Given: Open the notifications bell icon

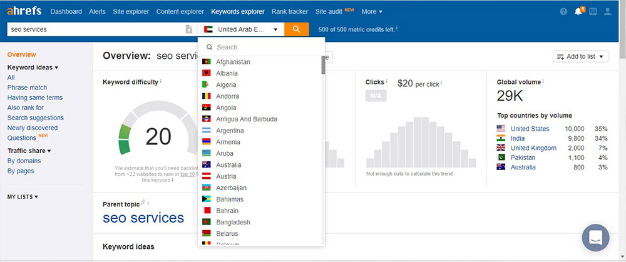Looking at the screenshot, I should tap(578, 11).
